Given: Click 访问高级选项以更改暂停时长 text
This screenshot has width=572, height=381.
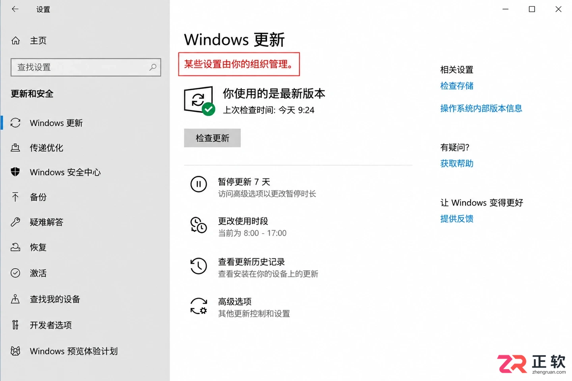Looking at the screenshot, I should tap(267, 194).
